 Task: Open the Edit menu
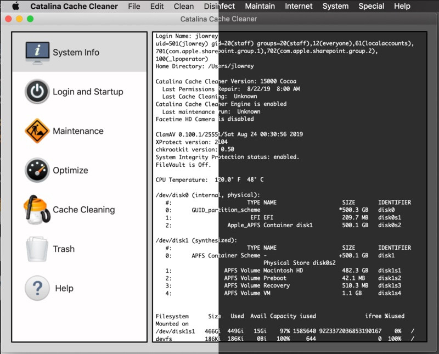(x=157, y=6)
